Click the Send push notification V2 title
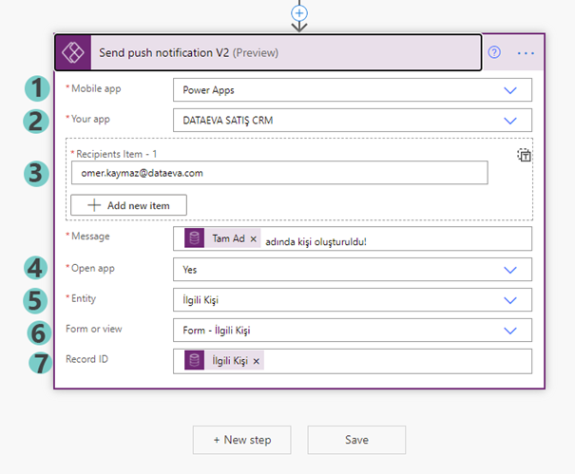 [188, 53]
